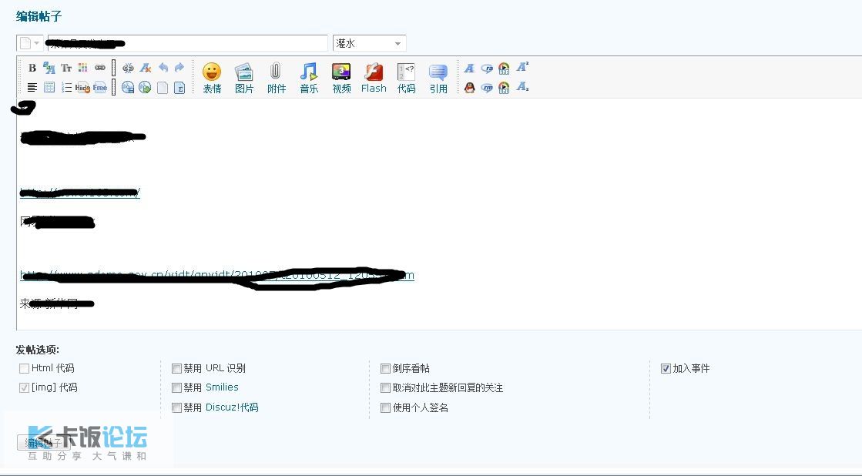Insert an image via 图片
The width and height of the screenshot is (862, 476).
click(x=244, y=78)
